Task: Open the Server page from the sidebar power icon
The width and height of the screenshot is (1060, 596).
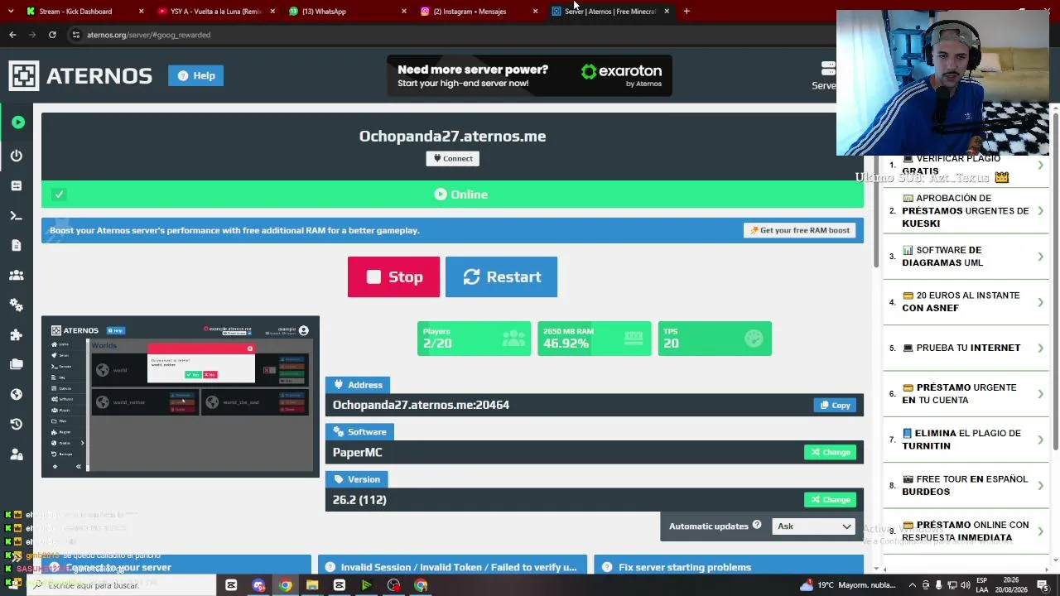Action: (17, 156)
